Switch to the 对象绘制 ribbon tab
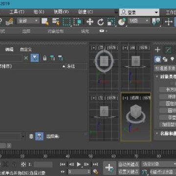The width and height of the screenshot is (176, 176). coord(56,31)
